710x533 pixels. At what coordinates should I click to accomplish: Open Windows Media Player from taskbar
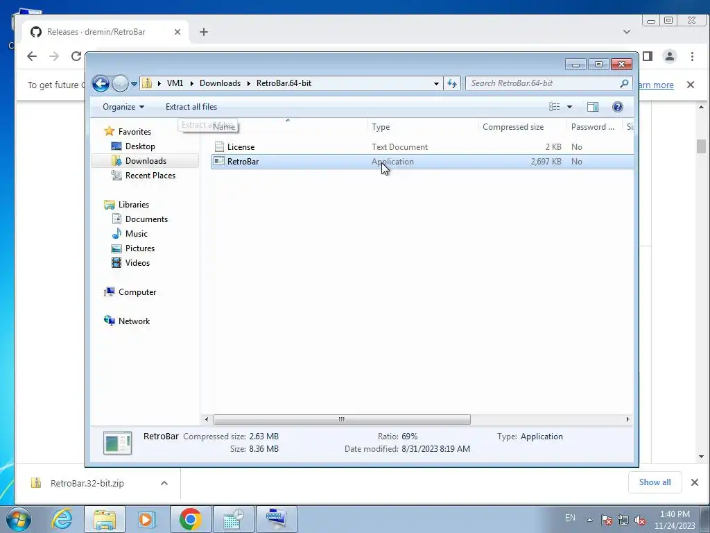pyautogui.click(x=146, y=519)
